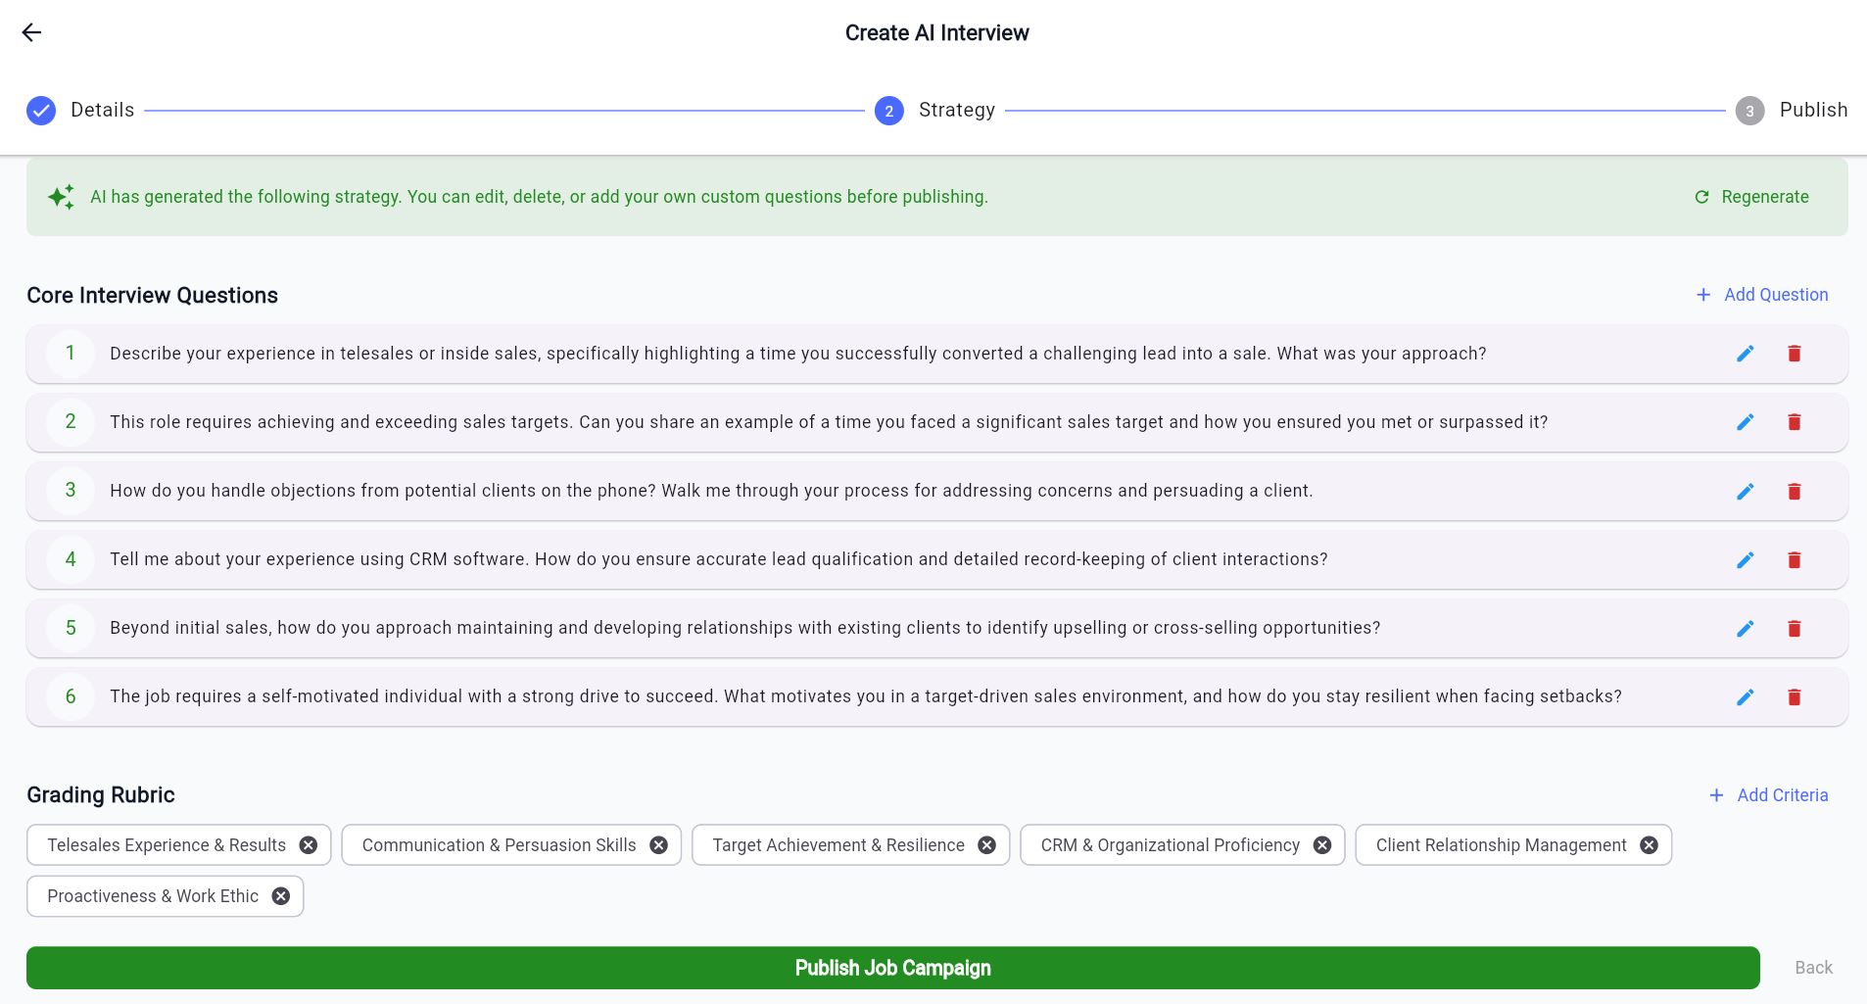Select question 5 text about cross-selling

pos(744,628)
